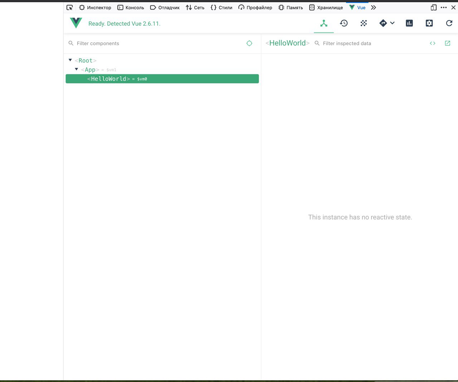This screenshot has width=458, height=382.
Task: Switch to the Консоль tab
Action: 131,8
